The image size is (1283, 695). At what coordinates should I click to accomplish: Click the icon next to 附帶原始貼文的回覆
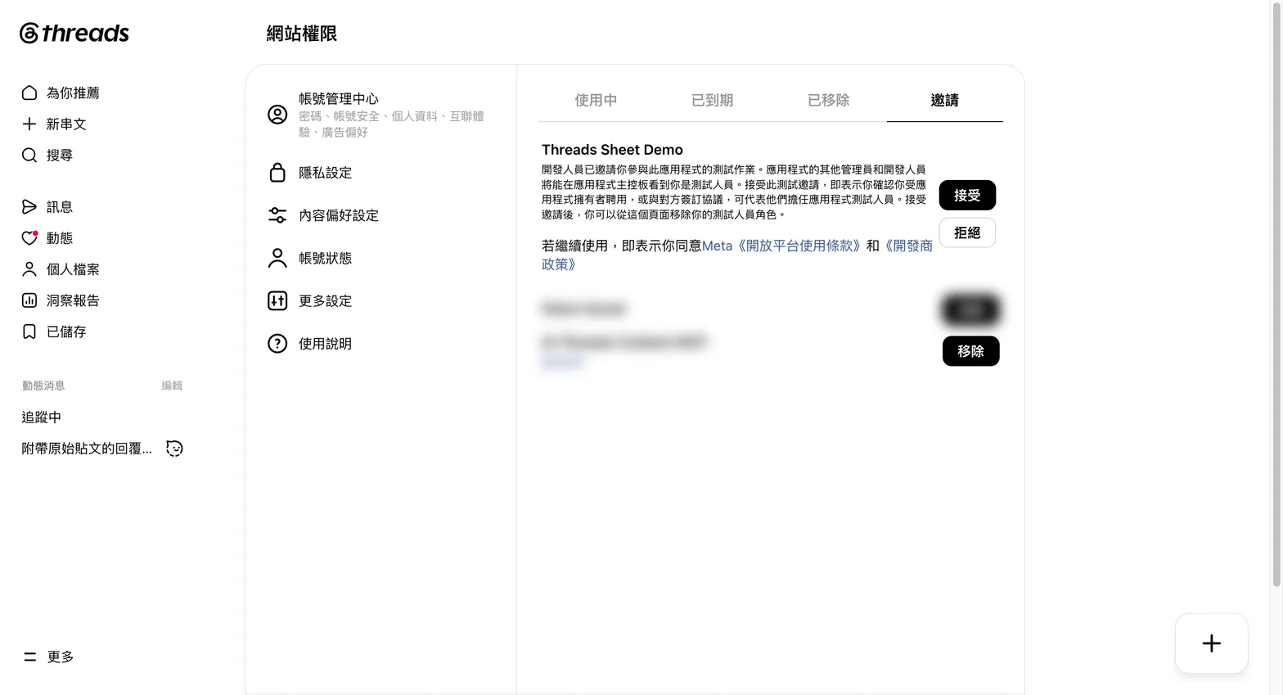point(174,448)
